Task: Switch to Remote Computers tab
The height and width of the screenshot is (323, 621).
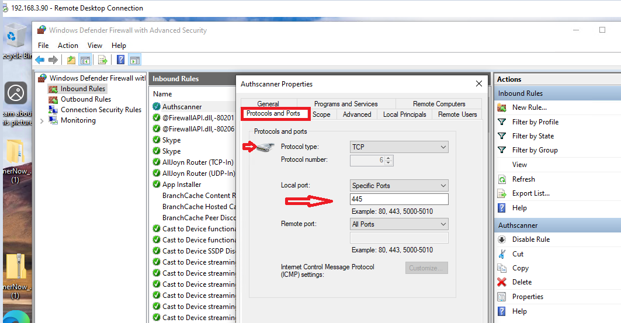Action: (x=439, y=103)
